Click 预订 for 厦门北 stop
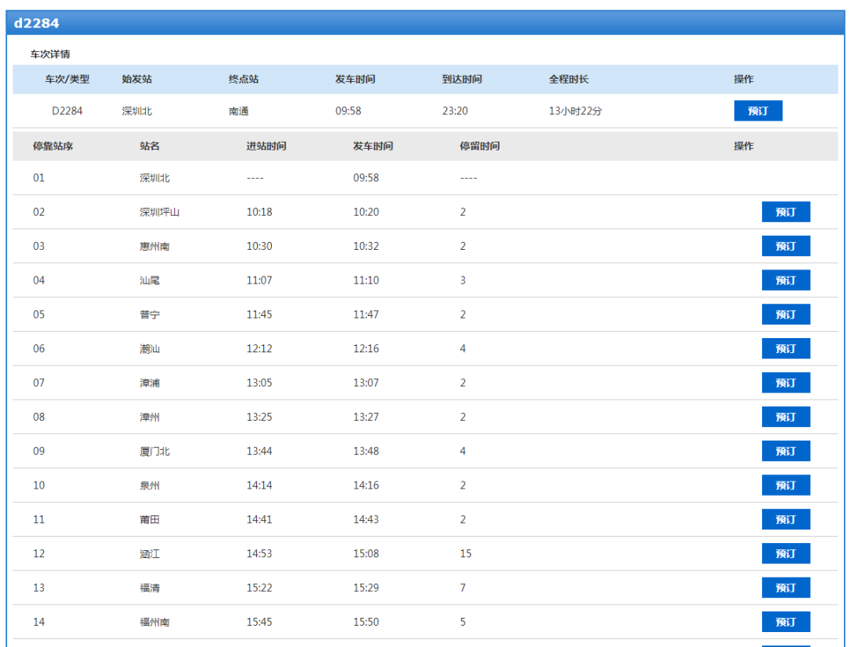This screenshot has height=647, width=851. click(x=786, y=451)
